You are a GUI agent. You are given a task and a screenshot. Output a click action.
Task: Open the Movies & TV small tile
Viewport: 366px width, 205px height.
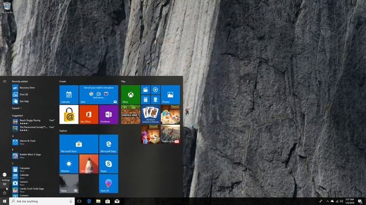tap(145, 90)
